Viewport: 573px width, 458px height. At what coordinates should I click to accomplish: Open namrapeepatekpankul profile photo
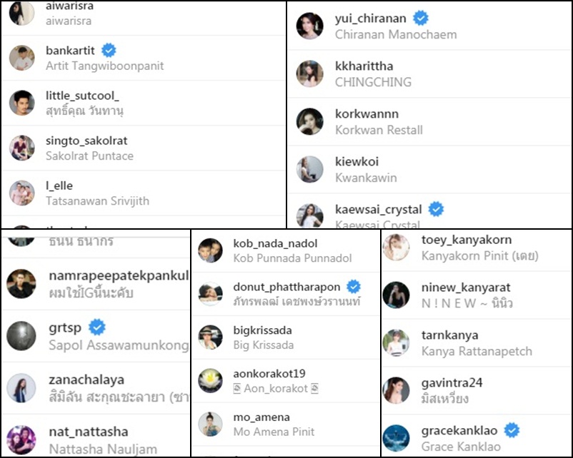click(21, 284)
